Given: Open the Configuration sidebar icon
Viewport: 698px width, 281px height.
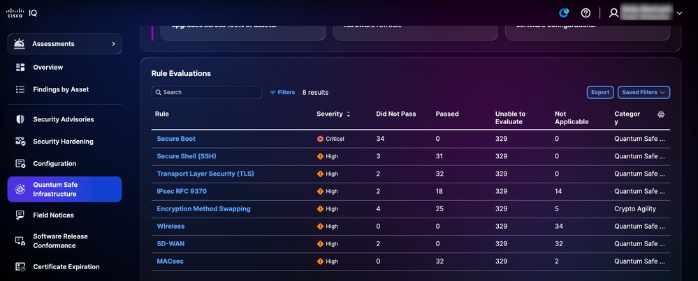Looking at the screenshot, I should coord(20,164).
